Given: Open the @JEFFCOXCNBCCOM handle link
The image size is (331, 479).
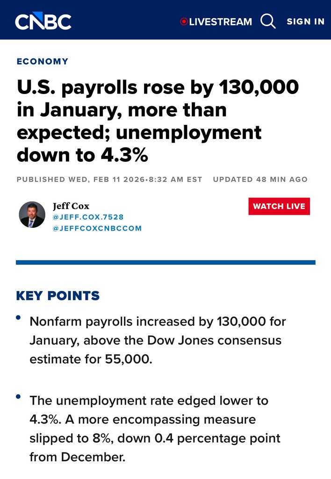Looking at the screenshot, I should [97, 228].
